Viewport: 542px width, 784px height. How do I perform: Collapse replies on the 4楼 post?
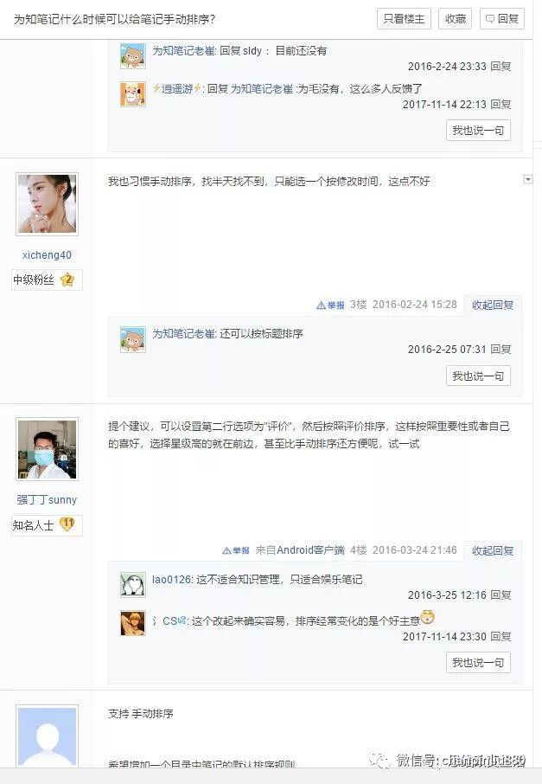point(493,550)
